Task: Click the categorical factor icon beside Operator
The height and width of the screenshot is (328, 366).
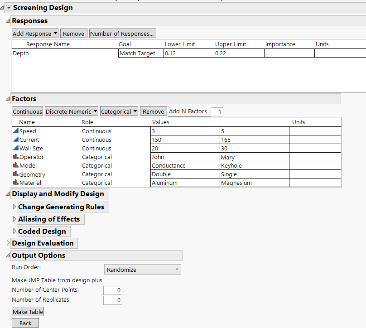Action: pyautogui.click(x=15, y=157)
